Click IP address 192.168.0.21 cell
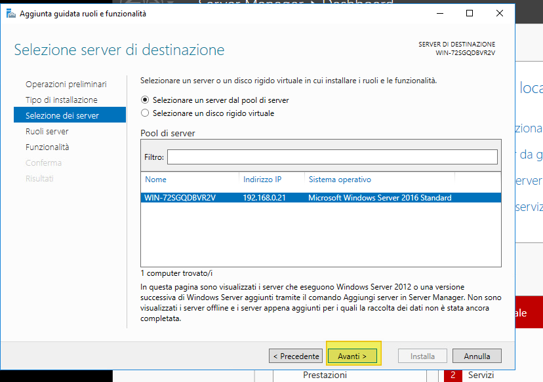Image resolution: width=543 pixels, height=382 pixels. click(x=264, y=198)
